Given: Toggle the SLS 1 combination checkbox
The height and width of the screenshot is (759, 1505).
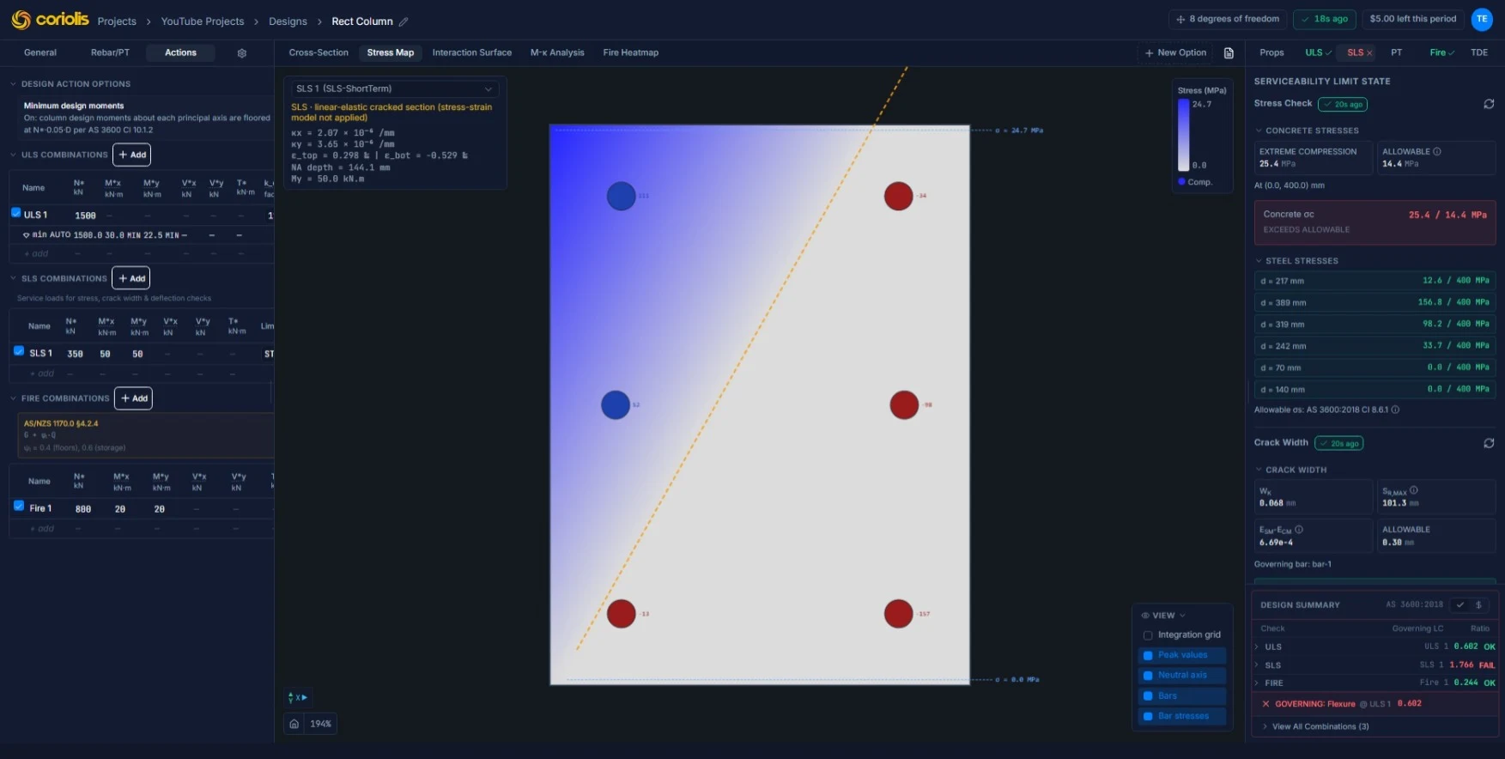Looking at the screenshot, I should (19, 351).
